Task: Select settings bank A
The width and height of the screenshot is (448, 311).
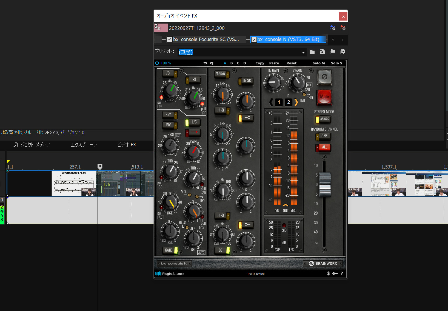Action: click(225, 63)
